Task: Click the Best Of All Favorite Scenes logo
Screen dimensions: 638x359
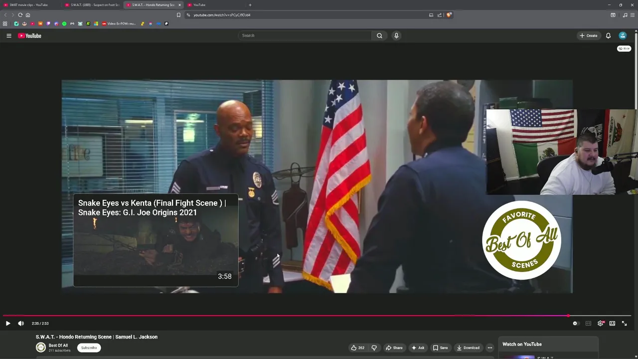Action: click(x=521, y=240)
